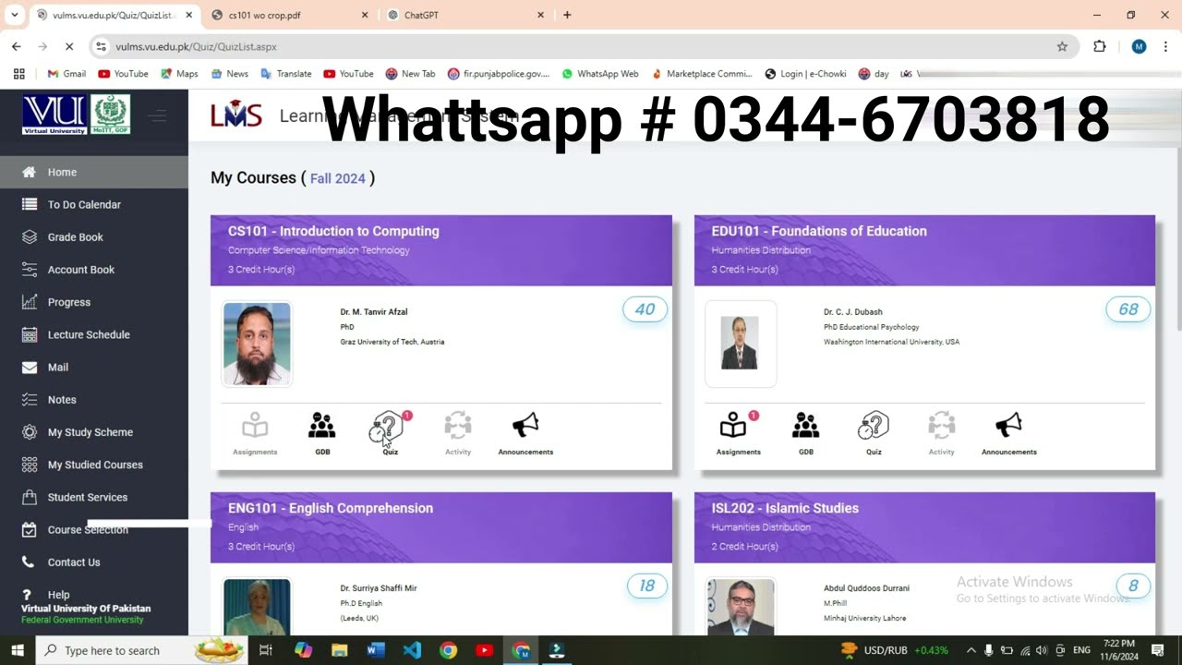Click the LMS logo in header
The width and height of the screenshot is (1182, 665).
[236, 115]
